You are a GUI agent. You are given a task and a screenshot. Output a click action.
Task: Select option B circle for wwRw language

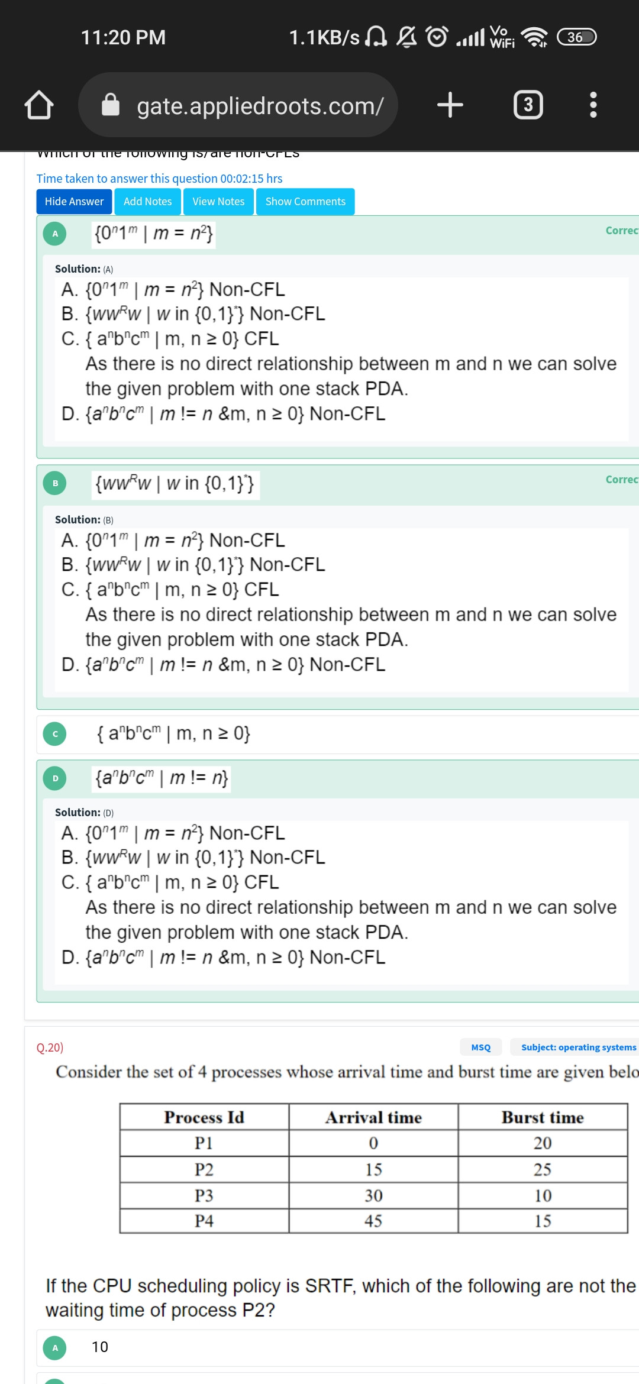[x=55, y=483]
